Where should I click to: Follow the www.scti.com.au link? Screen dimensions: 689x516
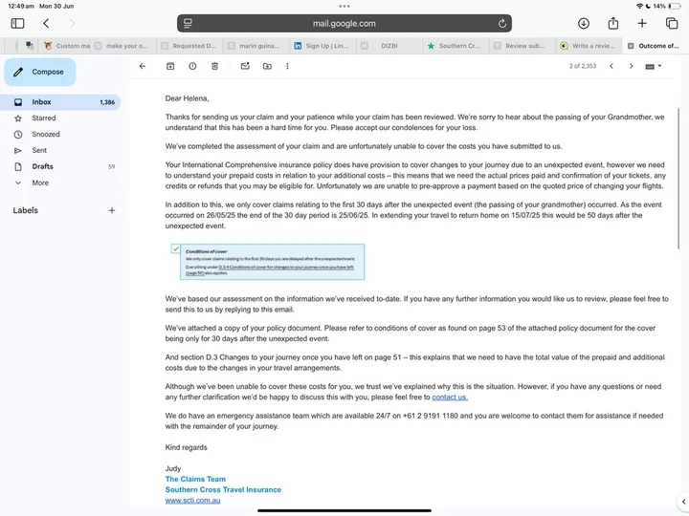pyautogui.click(x=192, y=500)
